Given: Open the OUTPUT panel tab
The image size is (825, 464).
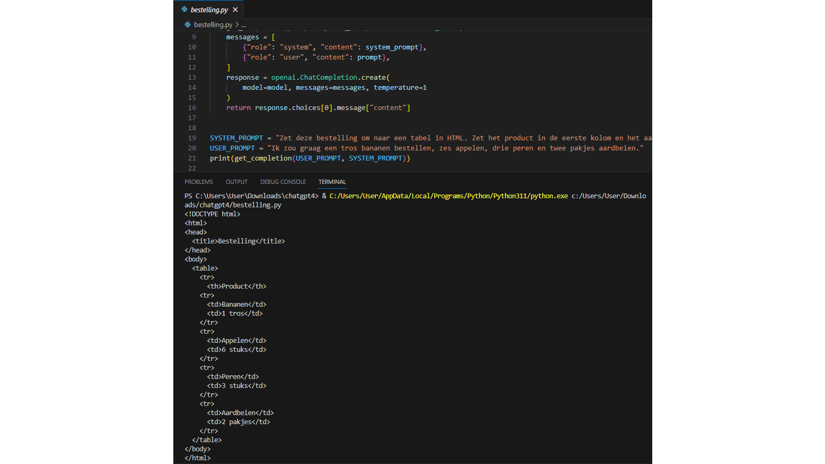Looking at the screenshot, I should 237,182.
